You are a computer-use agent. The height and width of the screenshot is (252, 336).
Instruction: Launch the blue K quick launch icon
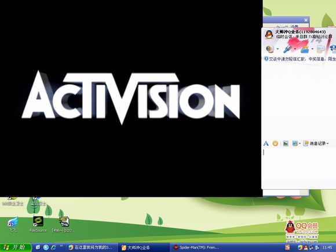[46, 247]
